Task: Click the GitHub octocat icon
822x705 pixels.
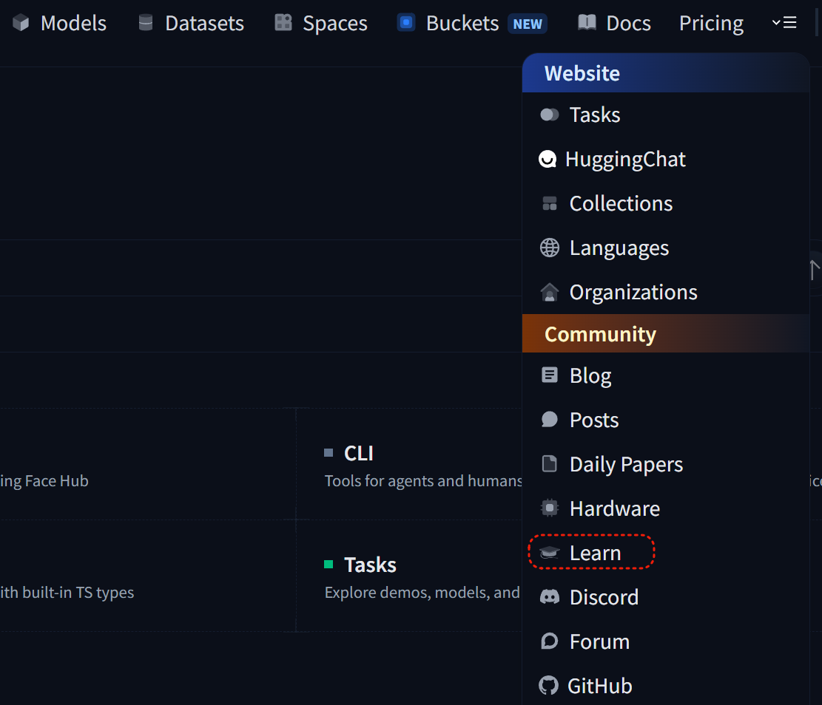Action: click(x=548, y=686)
